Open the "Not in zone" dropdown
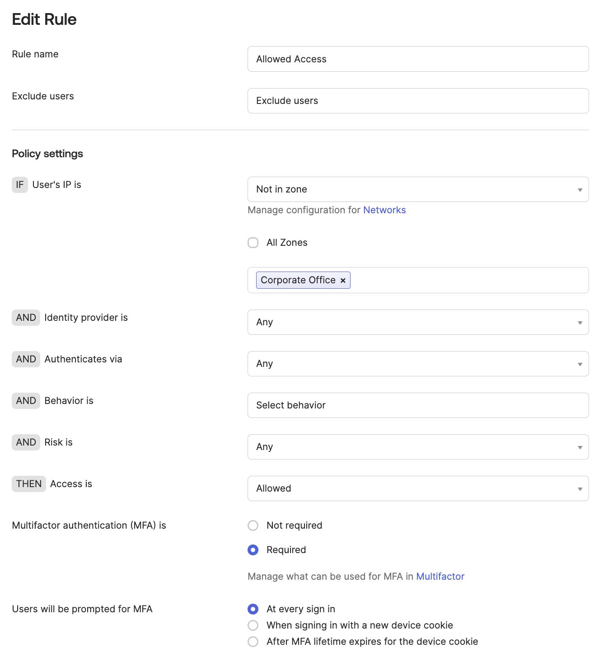Viewport: 599px width, 657px height. [418, 189]
